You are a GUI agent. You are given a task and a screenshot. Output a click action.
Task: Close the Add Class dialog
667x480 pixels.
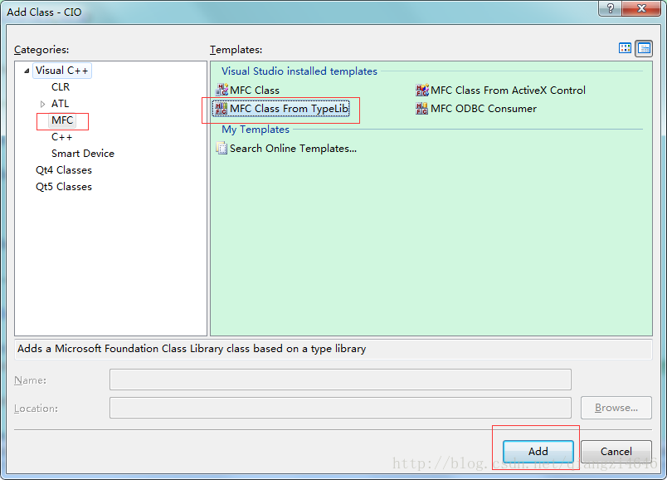tap(641, 8)
